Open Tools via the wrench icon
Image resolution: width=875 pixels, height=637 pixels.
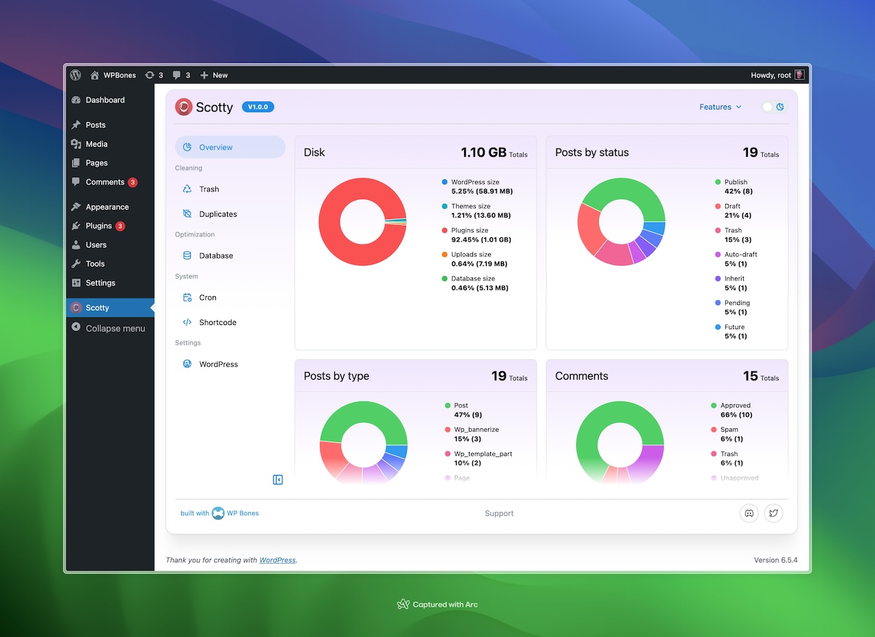(76, 263)
